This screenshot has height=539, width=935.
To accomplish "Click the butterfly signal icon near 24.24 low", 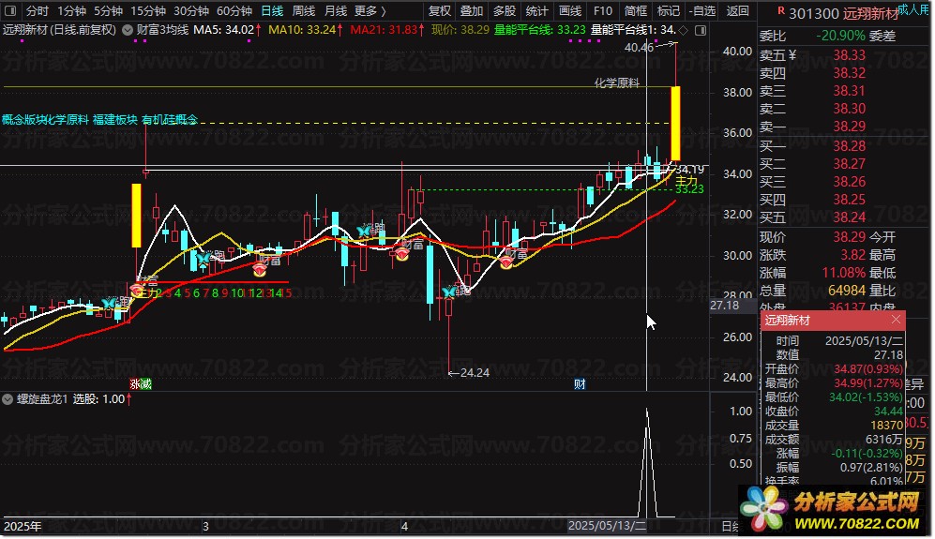I will [449, 292].
